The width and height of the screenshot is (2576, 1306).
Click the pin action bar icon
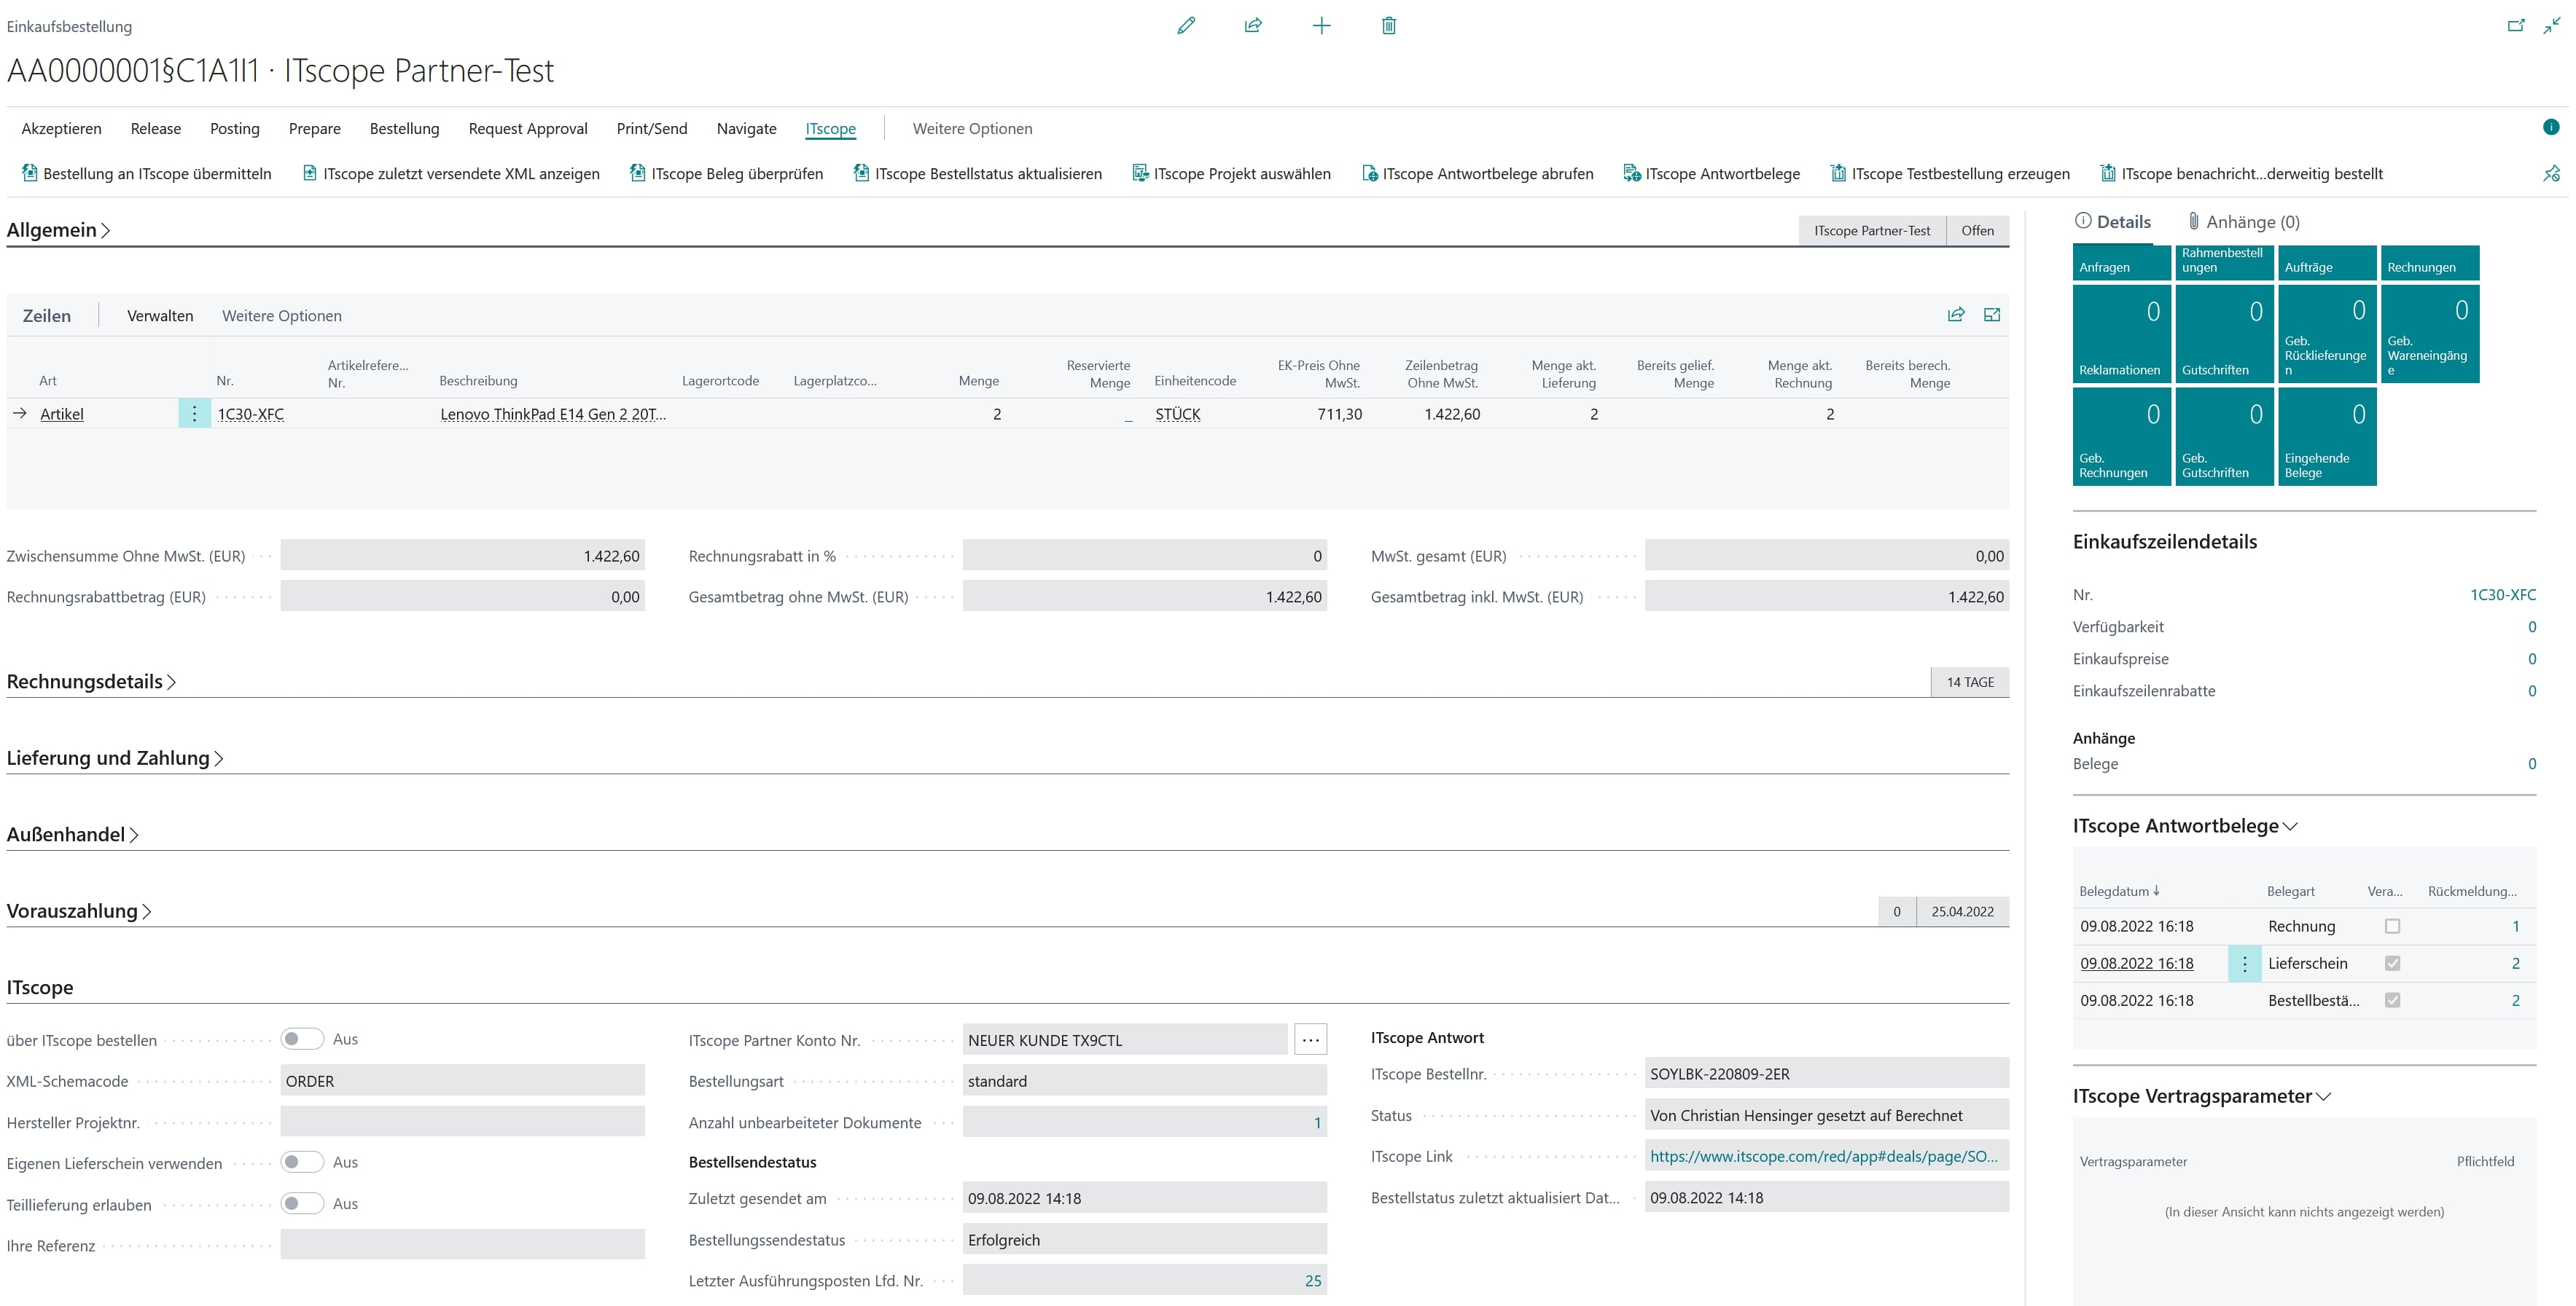coord(2551,174)
